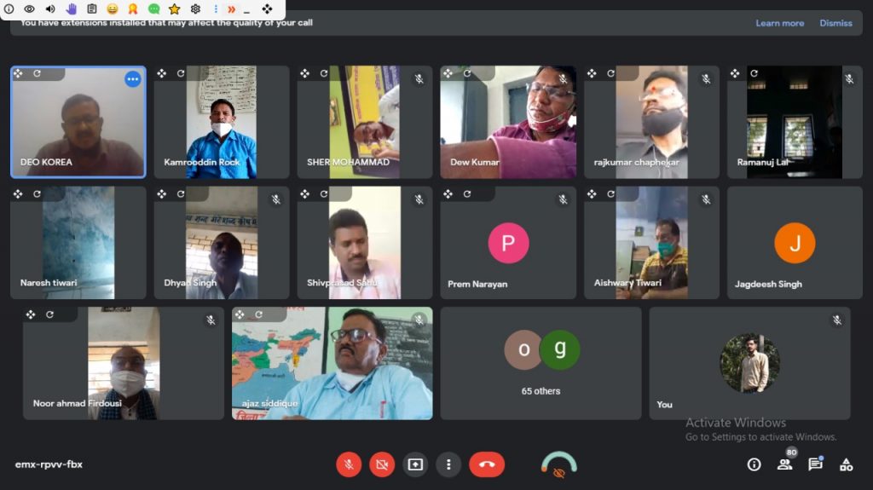873x490 pixels.
Task: Select the ajaz siddique video tile
Action: pos(332,363)
